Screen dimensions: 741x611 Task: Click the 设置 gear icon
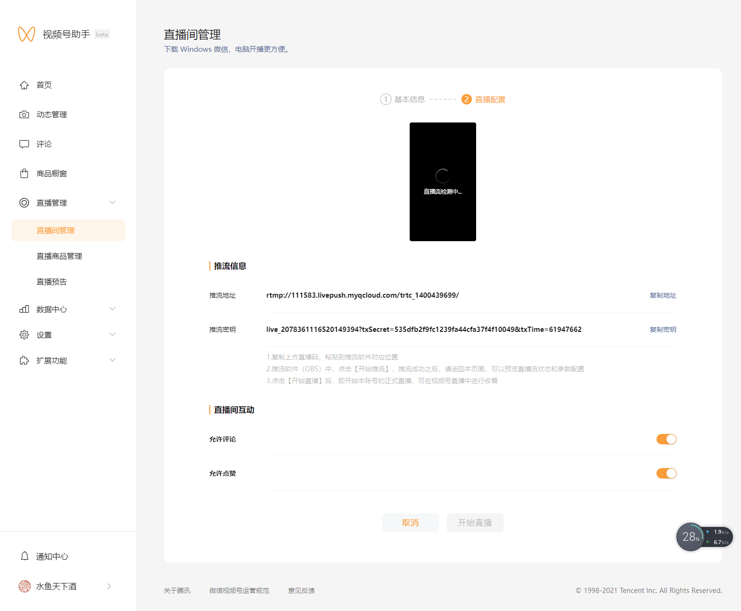coord(24,335)
